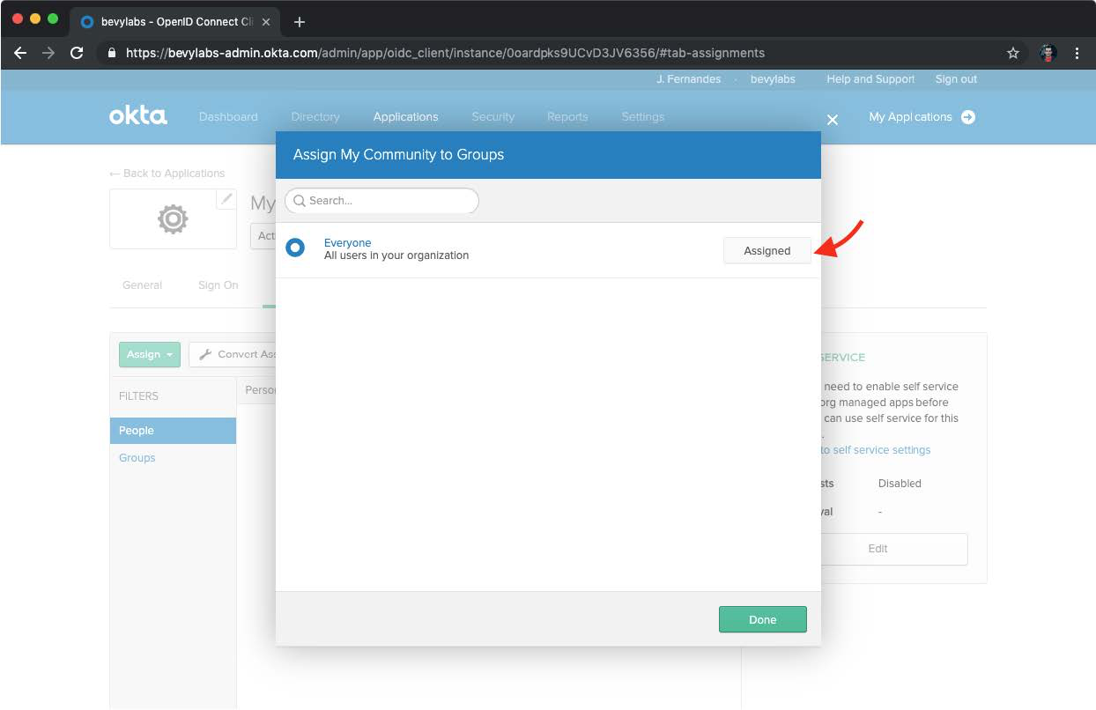Select the Groups filter
Image resolution: width=1096 pixels, height=710 pixels.
137,458
